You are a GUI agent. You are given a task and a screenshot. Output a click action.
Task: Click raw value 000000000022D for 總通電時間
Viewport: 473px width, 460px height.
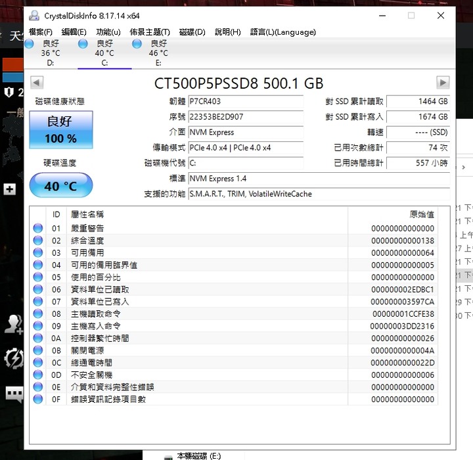pos(403,363)
